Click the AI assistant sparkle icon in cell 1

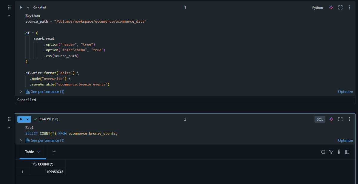pyautogui.click(x=331, y=7)
